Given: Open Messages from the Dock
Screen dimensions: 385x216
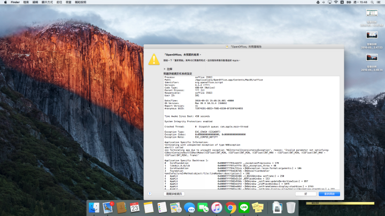Looking at the screenshot, I should [189, 207].
